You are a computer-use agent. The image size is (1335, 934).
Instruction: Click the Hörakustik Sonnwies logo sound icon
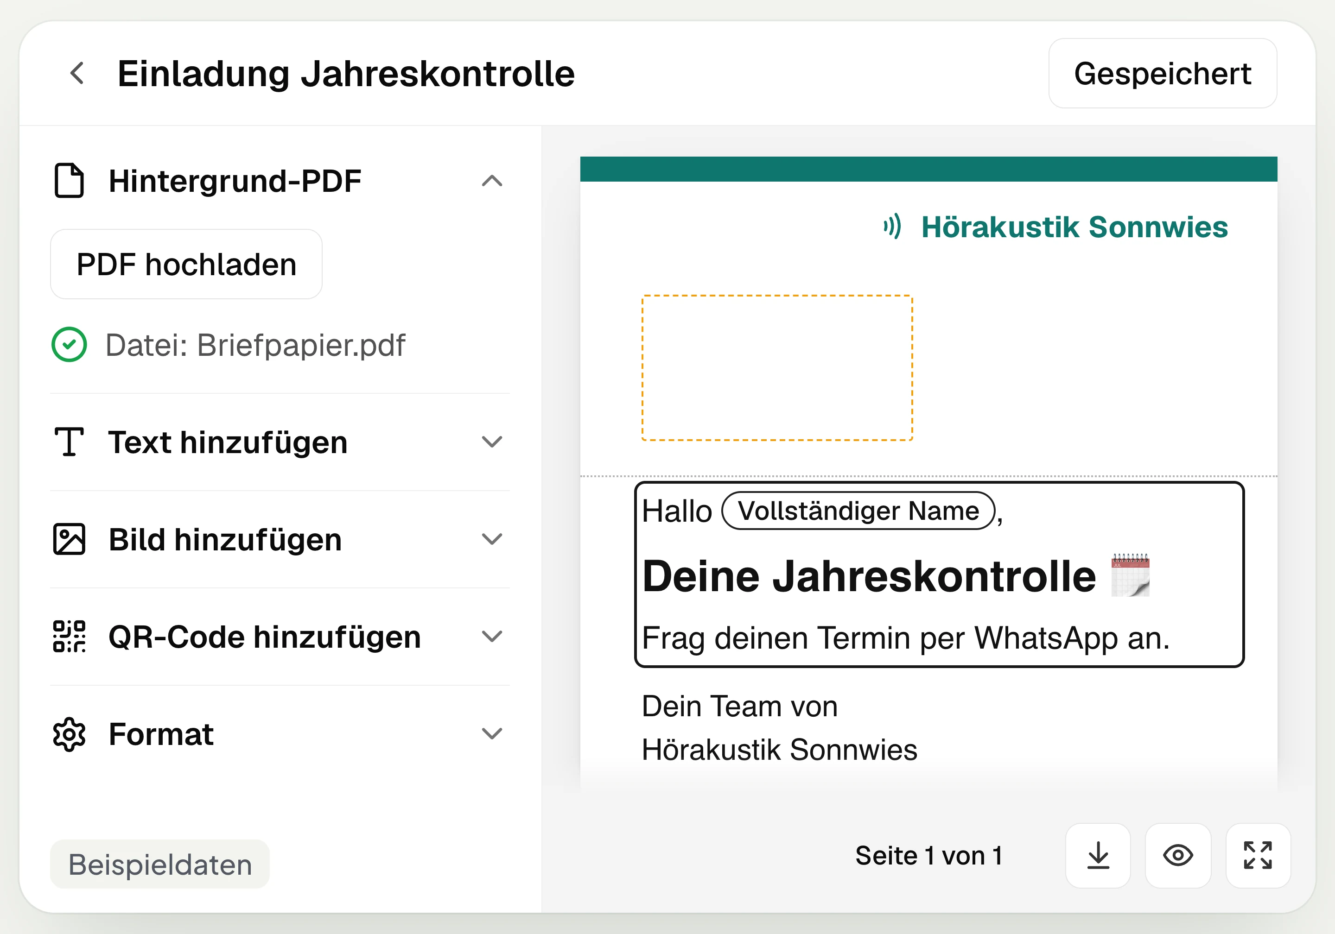(x=892, y=226)
